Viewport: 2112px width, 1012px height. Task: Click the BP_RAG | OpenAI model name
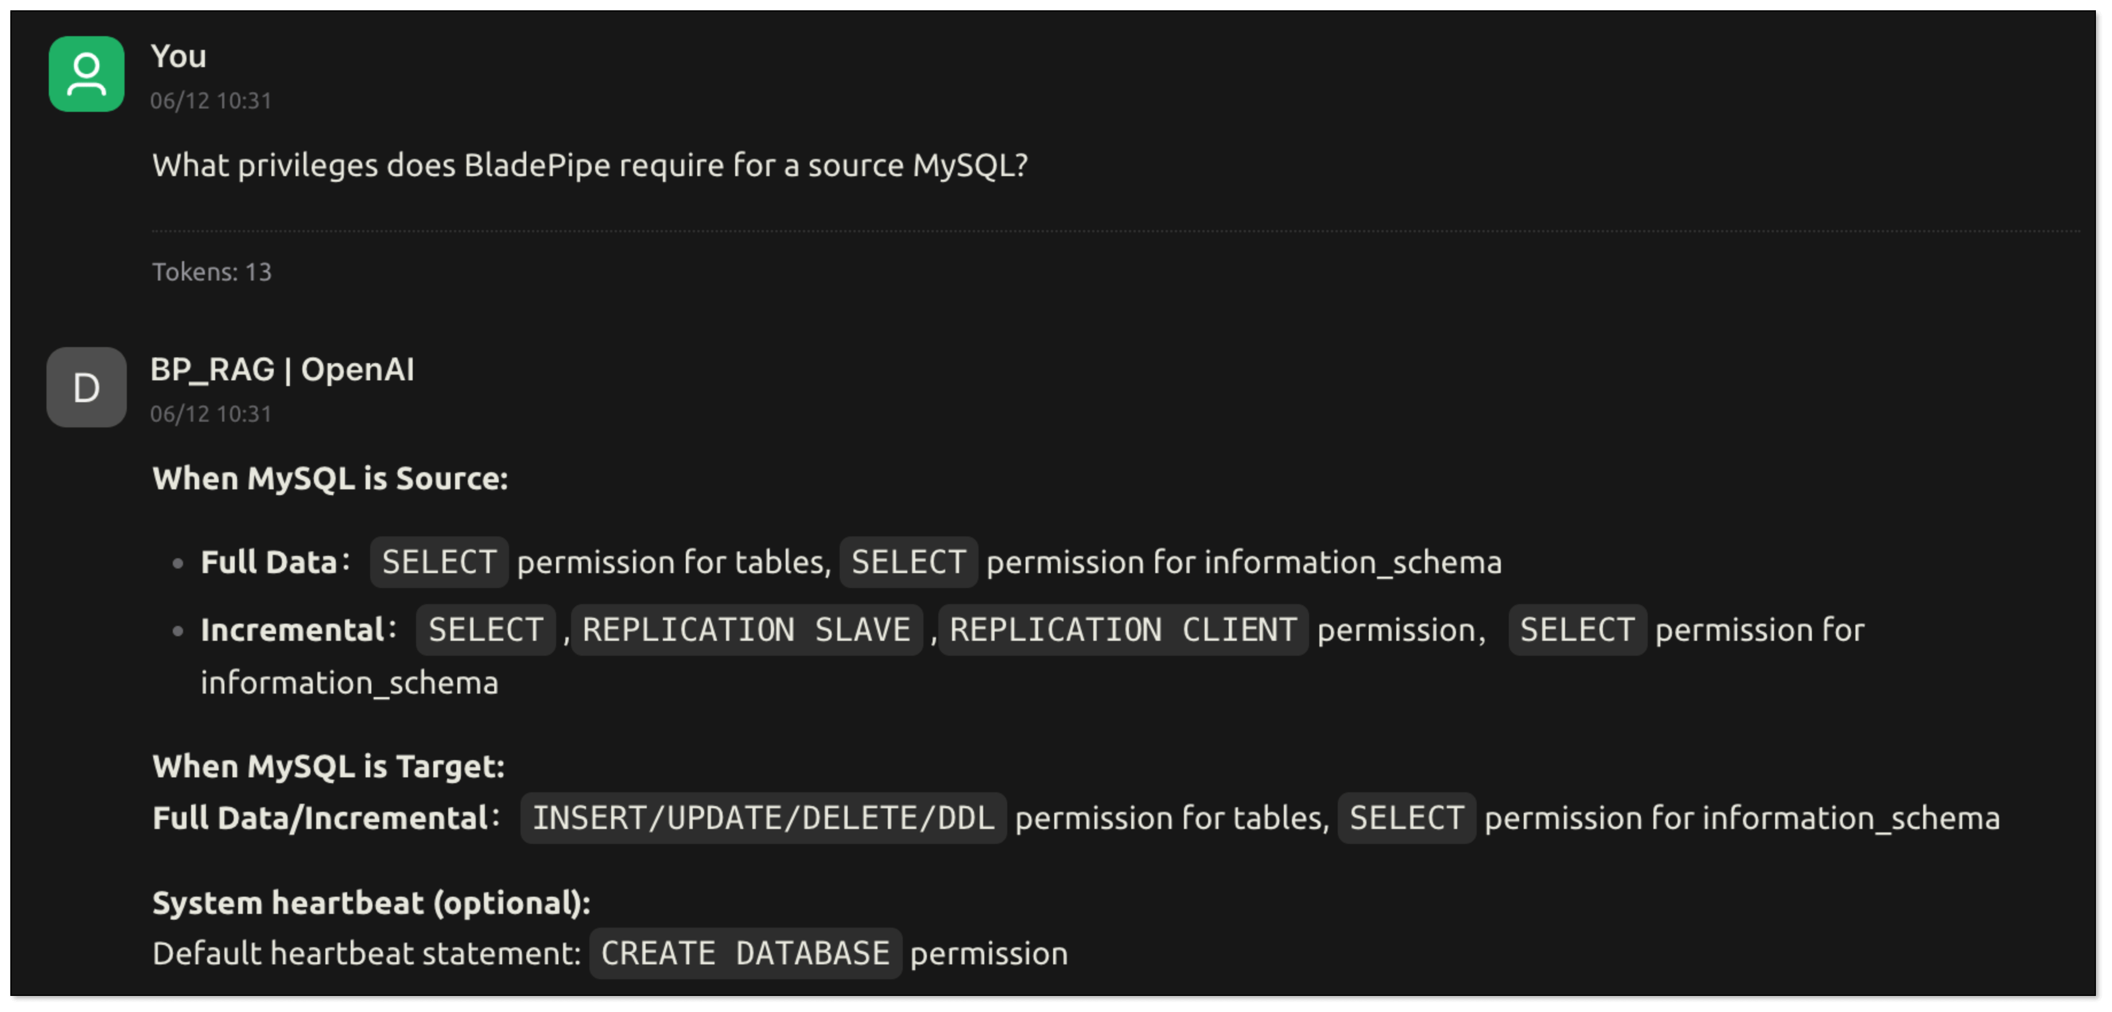click(x=282, y=369)
